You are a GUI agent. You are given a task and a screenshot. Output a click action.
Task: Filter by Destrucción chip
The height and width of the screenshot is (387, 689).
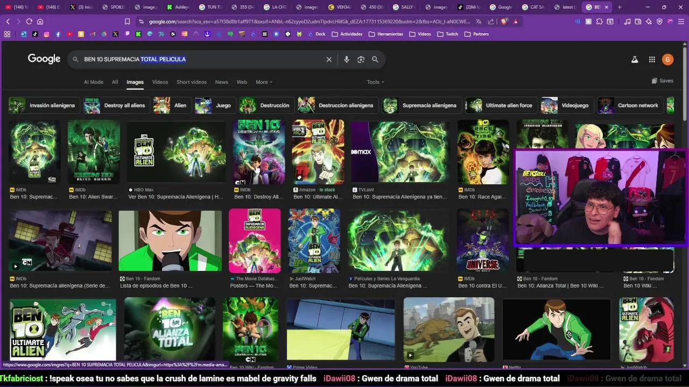[x=266, y=105]
